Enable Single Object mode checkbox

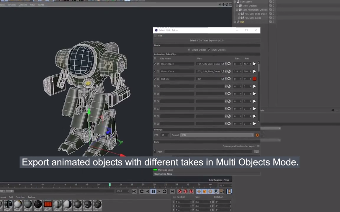pos(189,50)
